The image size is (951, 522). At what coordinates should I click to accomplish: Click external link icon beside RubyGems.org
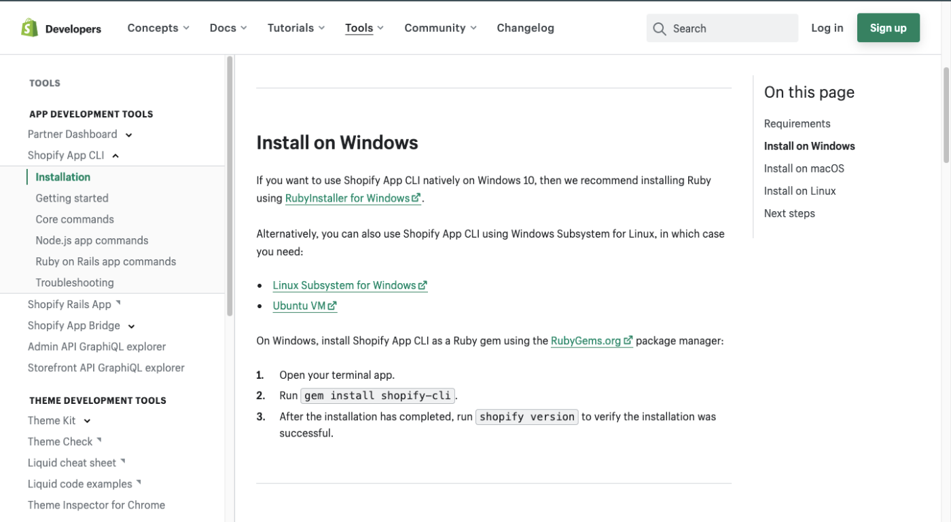click(628, 341)
